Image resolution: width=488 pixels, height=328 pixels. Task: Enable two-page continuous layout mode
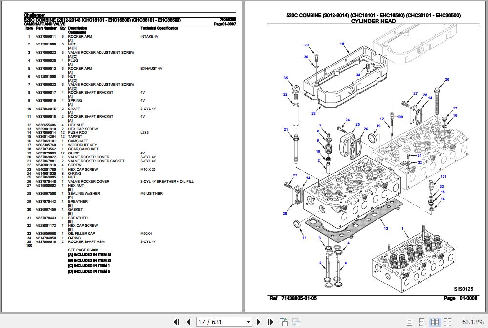coord(447,322)
